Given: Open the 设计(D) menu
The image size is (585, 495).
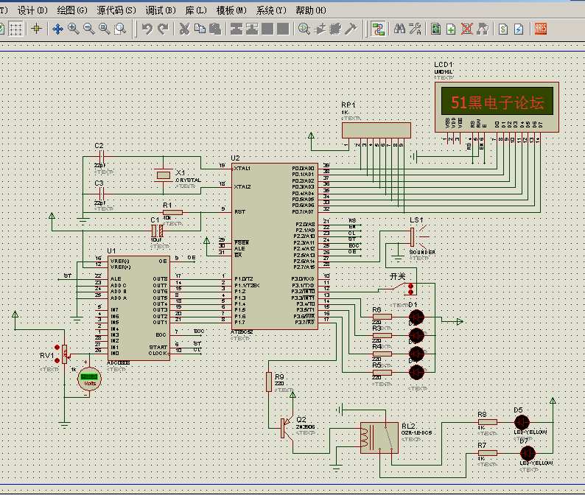Looking at the screenshot, I should tap(32, 10).
